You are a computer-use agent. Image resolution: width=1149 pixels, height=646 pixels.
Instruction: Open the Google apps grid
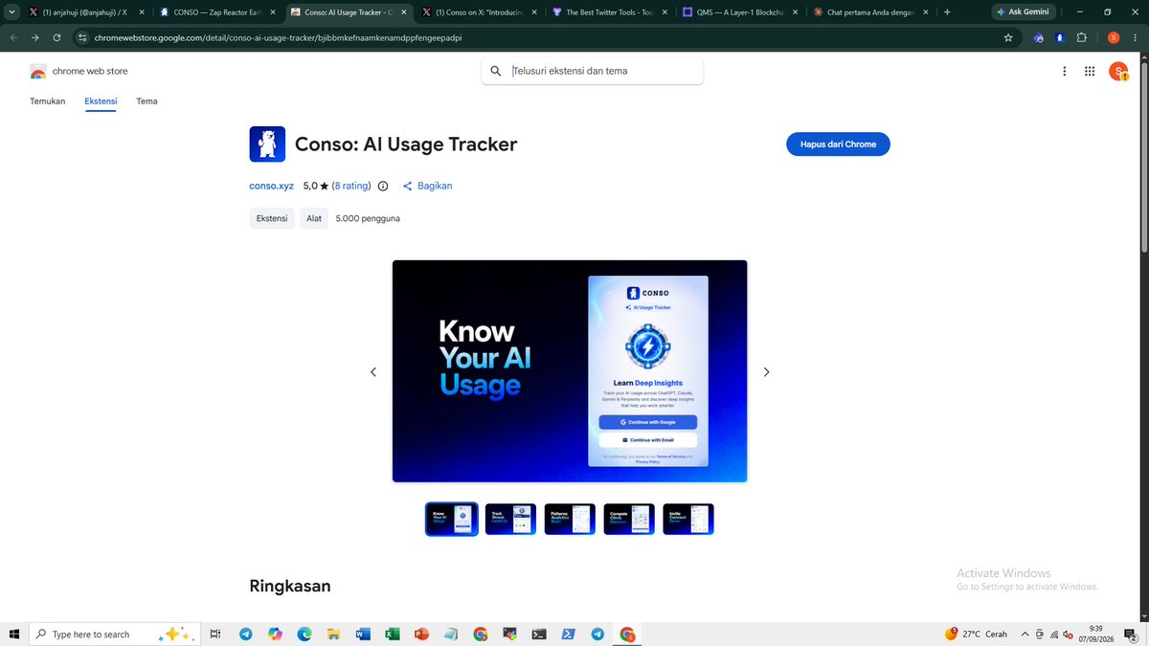point(1090,71)
